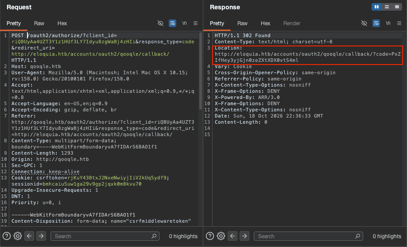Click the Host: qooqle.htb header line

pyautogui.click(x=36, y=66)
